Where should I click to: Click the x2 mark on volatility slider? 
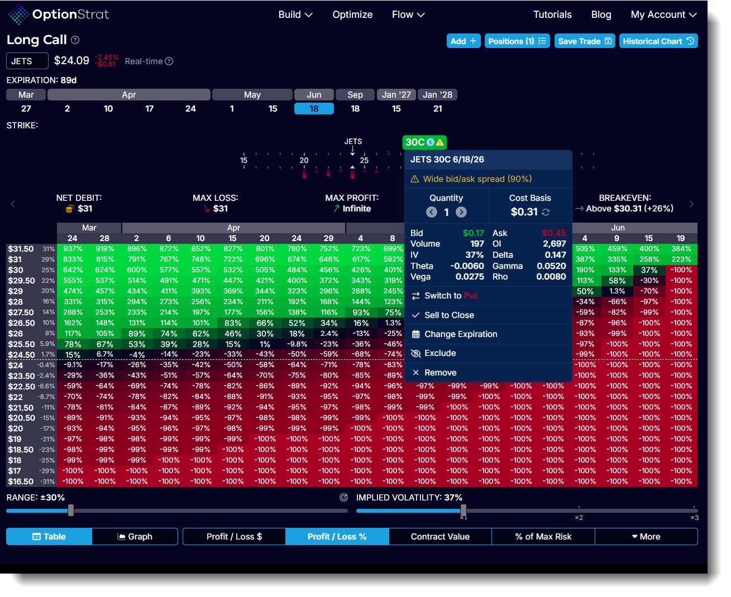click(579, 518)
